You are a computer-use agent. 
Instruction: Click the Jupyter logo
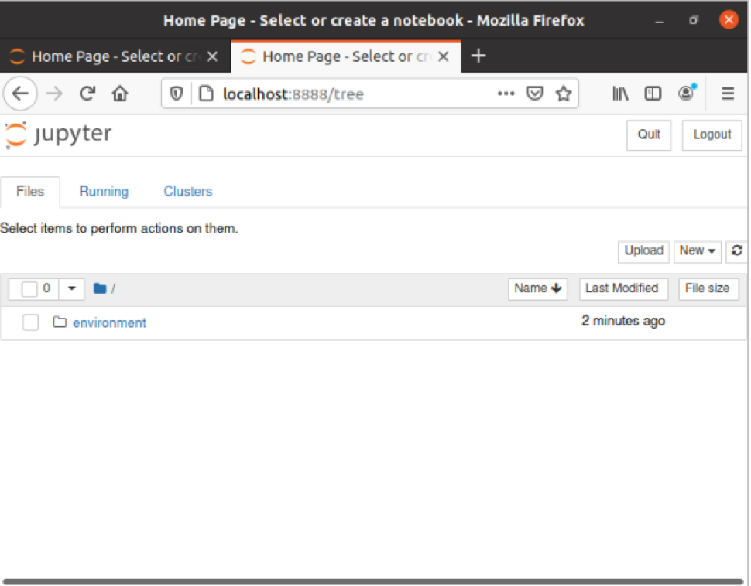coord(58,135)
